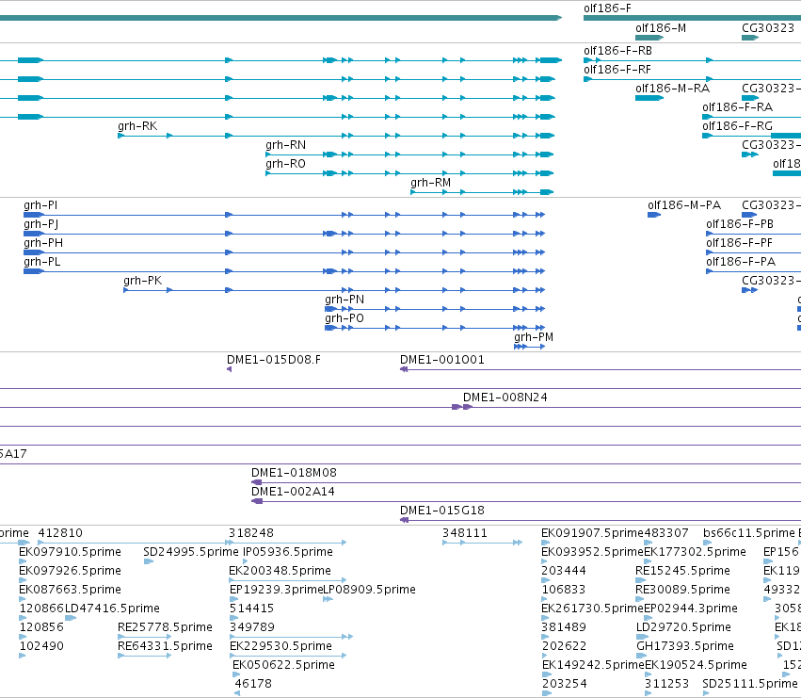Select EST EK177302.5prime

click(x=695, y=552)
